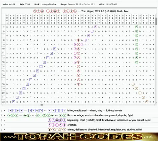Expand the "beginning, chief (reshith)" code row
Image resolution: width=158 pixels, height=141 pixels.
click(4, 120)
